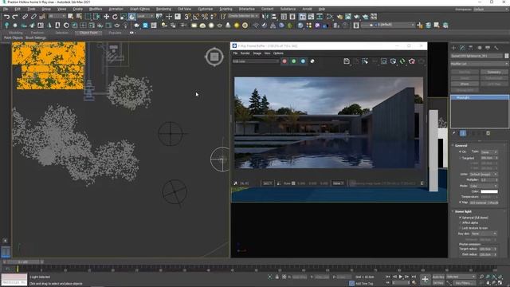Open the Customize menu

coord(206,9)
